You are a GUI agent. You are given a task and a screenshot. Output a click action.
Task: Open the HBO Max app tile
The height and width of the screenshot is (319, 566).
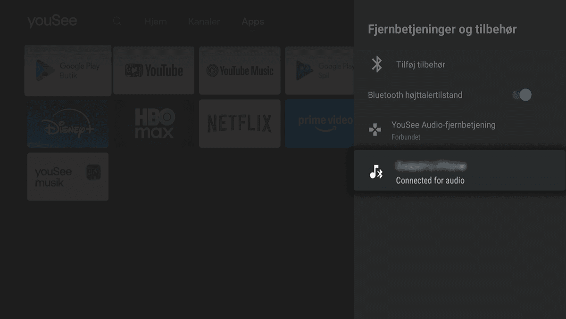coord(154,124)
